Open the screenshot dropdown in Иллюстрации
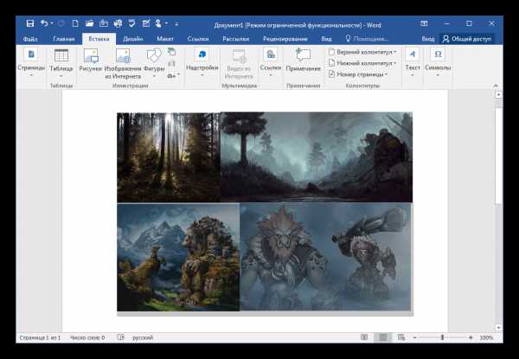Image resolution: width=519 pixels, height=359 pixels. 174,75
